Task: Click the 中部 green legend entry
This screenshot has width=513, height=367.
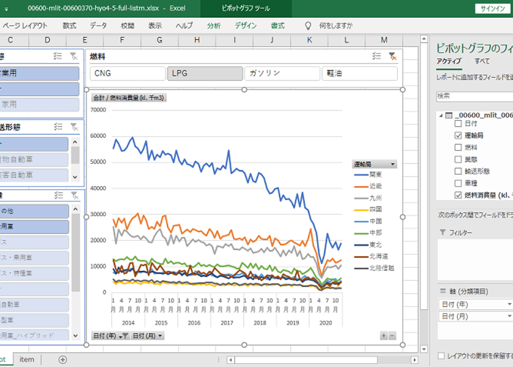Action: pyautogui.click(x=368, y=232)
